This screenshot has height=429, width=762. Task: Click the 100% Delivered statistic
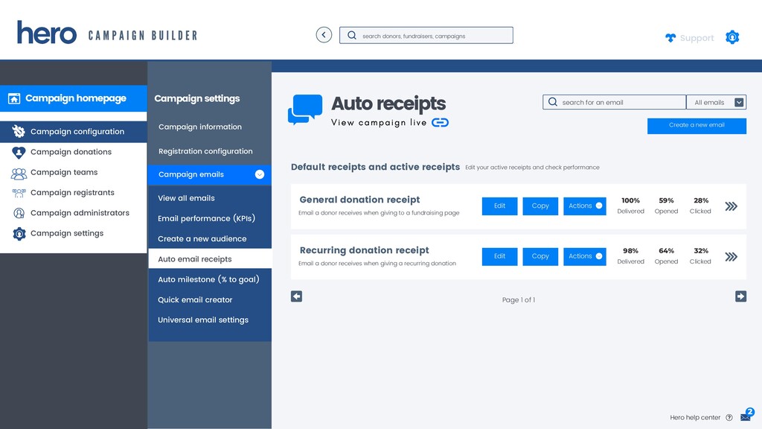[x=631, y=206]
